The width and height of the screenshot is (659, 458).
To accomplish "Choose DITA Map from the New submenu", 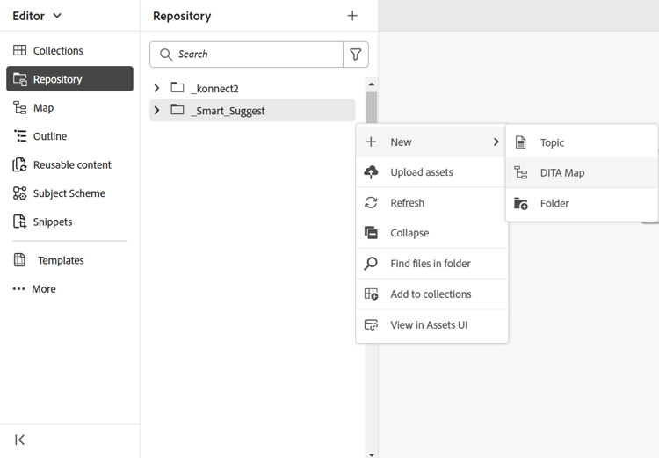I will (x=561, y=173).
